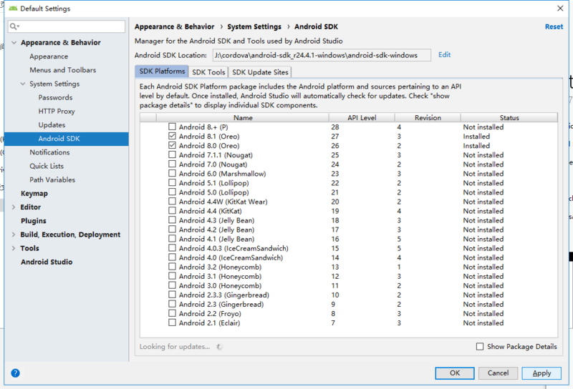Open Keymap settings page
Viewport: 573px width, 389px height.
(34, 193)
